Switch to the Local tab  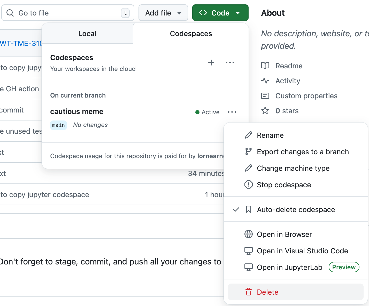click(x=87, y=34)
